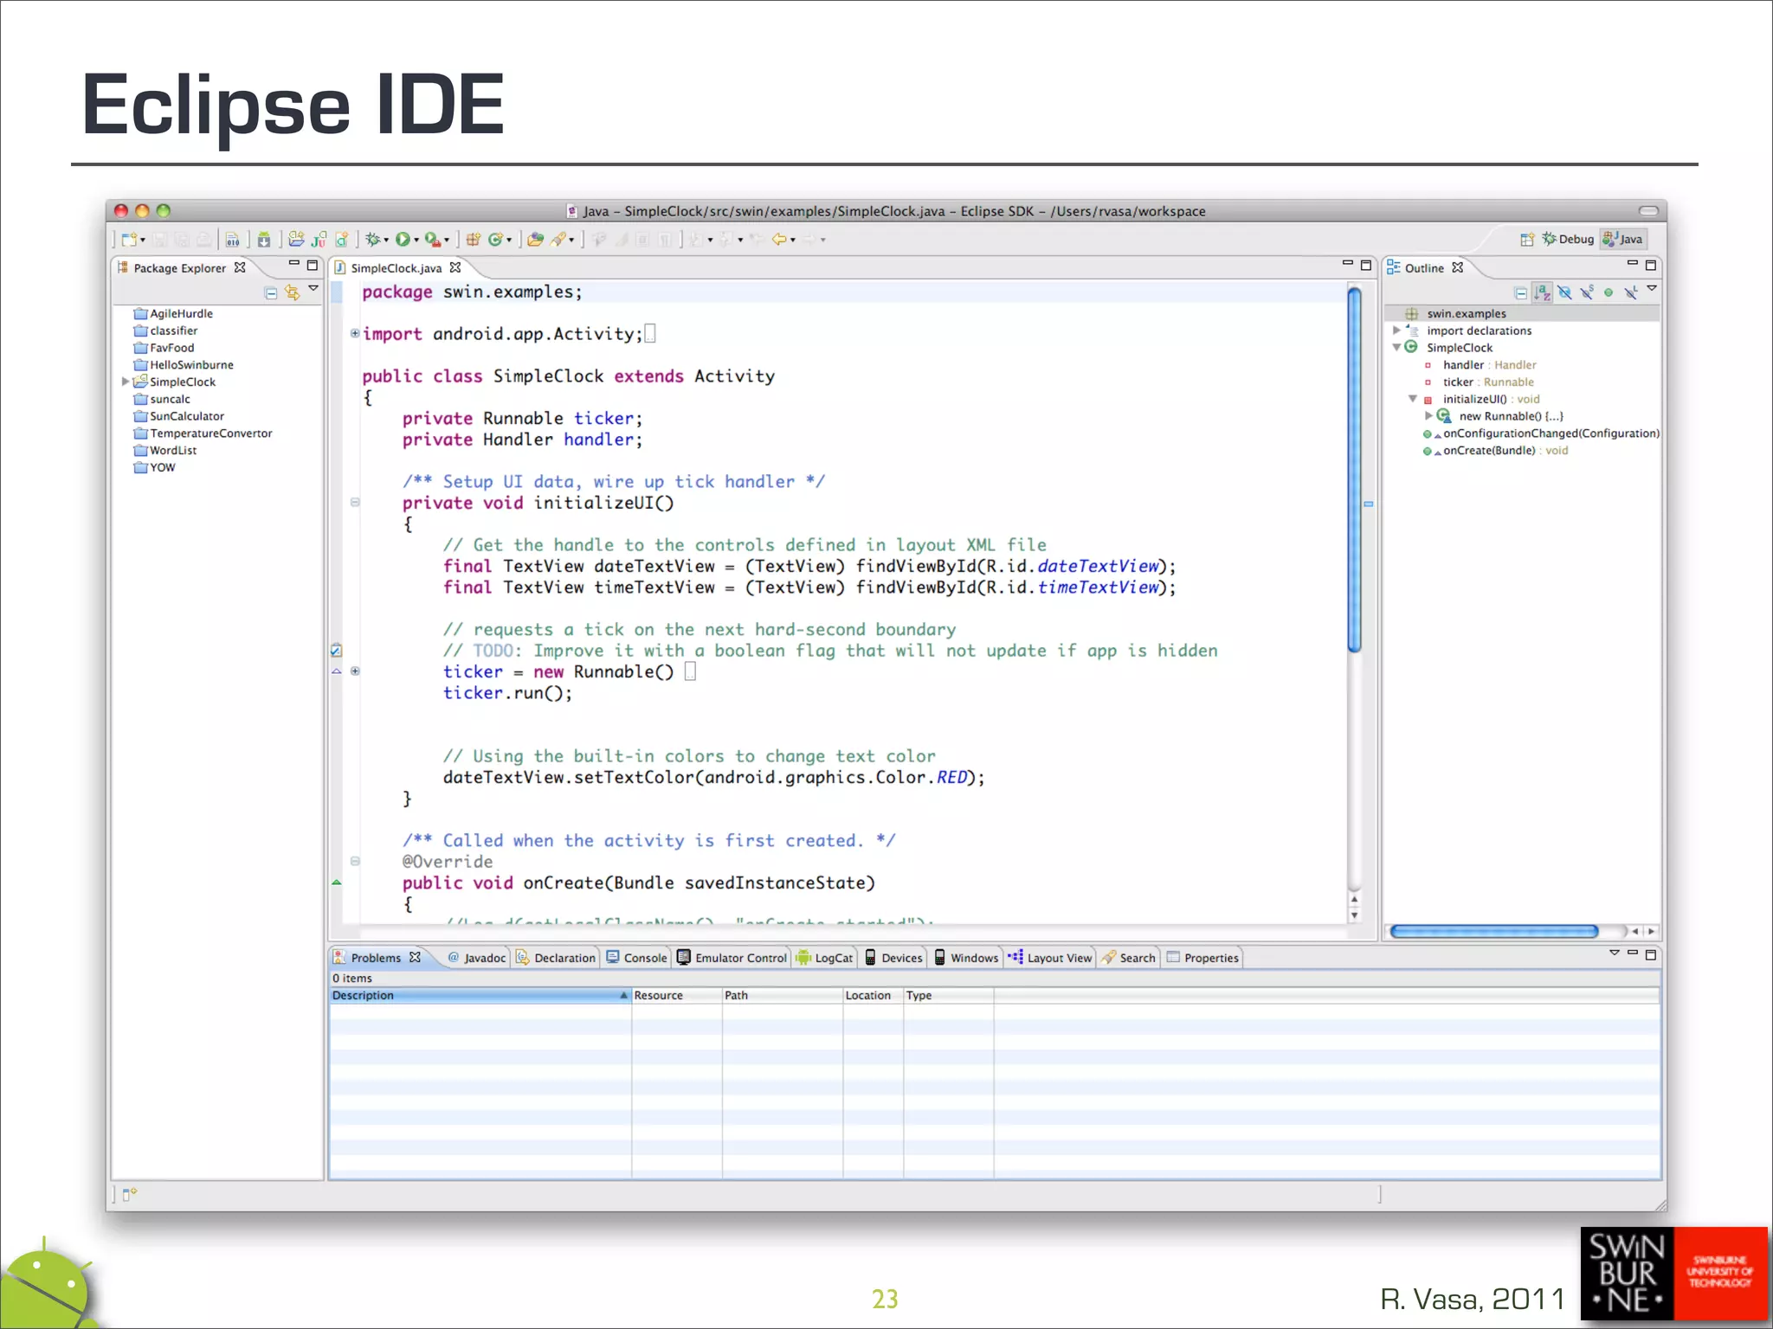Screen dimensions: 1773x1329
Task: Collapse initializeUI() node in Outline
Action: pyautogui.click(x=1413, y=399)
